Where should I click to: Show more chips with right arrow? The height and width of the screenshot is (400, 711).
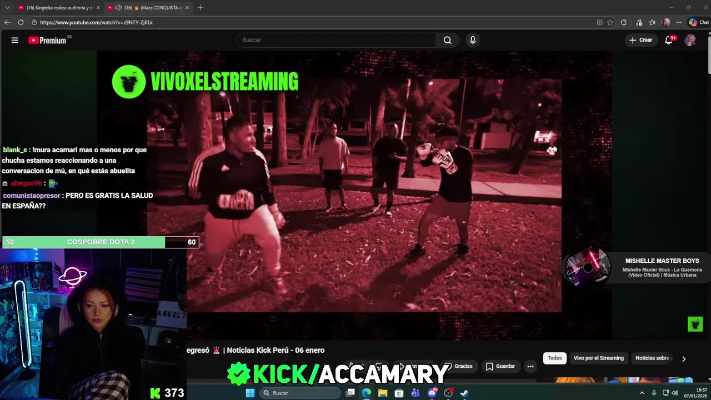[684, 358]
